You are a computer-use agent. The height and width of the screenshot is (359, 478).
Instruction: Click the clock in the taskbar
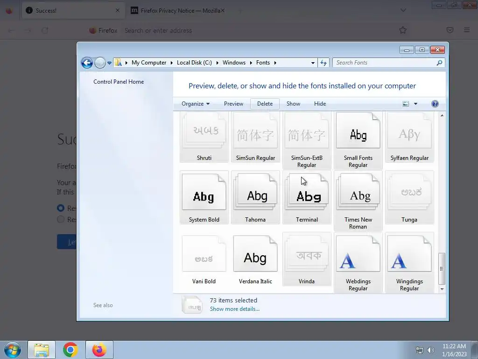click(454, 350)
